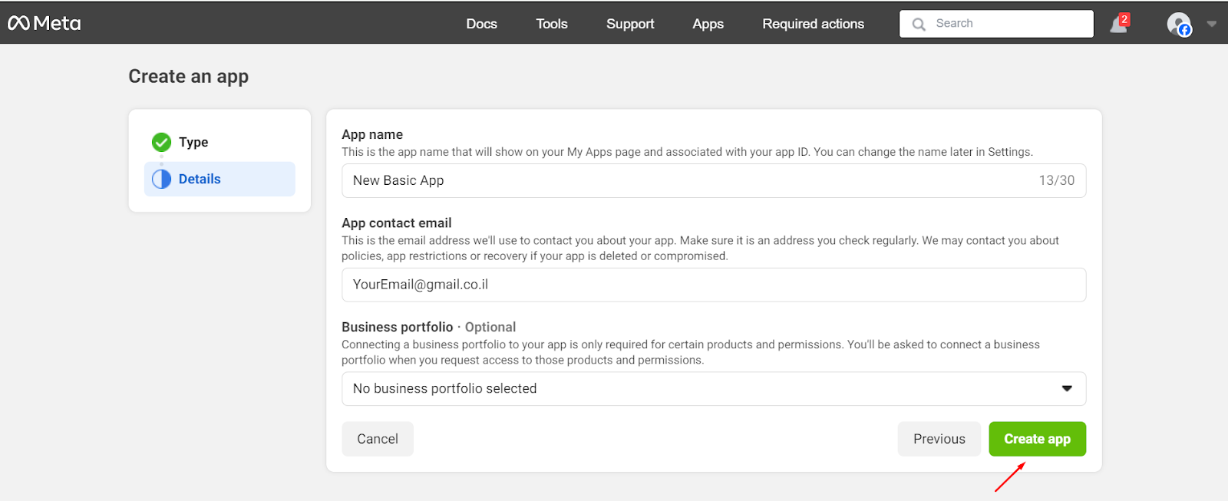1228x501 pixels.
Task: Cancel the app creation
Action: tap(378, 439)
